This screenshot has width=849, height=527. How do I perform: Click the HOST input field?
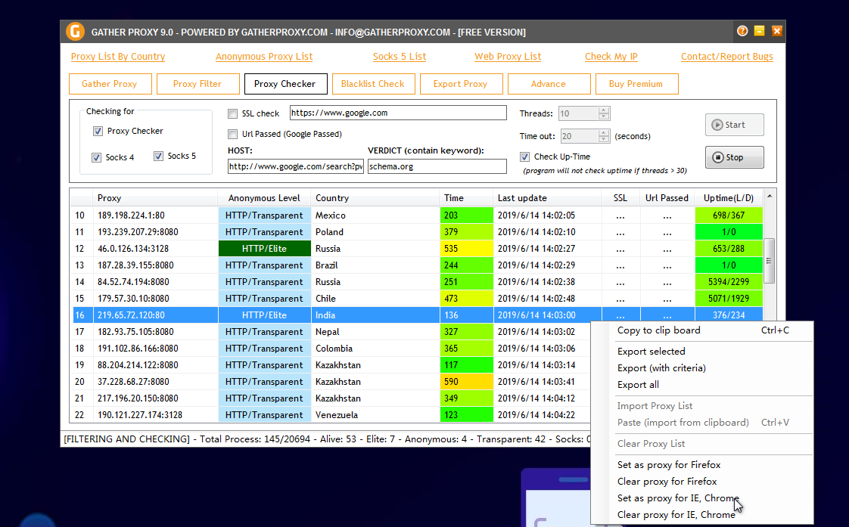(x=296, y=166)
